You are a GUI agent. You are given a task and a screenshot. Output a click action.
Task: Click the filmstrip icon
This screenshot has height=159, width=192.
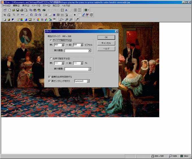click(x=79, y=10)
